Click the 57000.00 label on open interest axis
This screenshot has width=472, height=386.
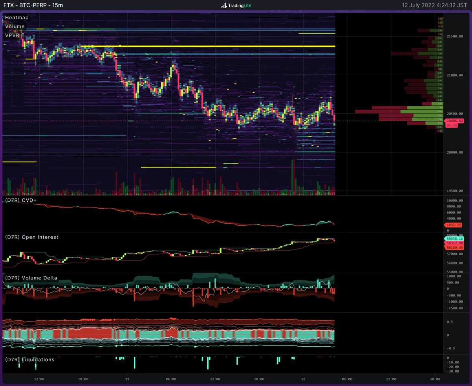tap(454, 254)
